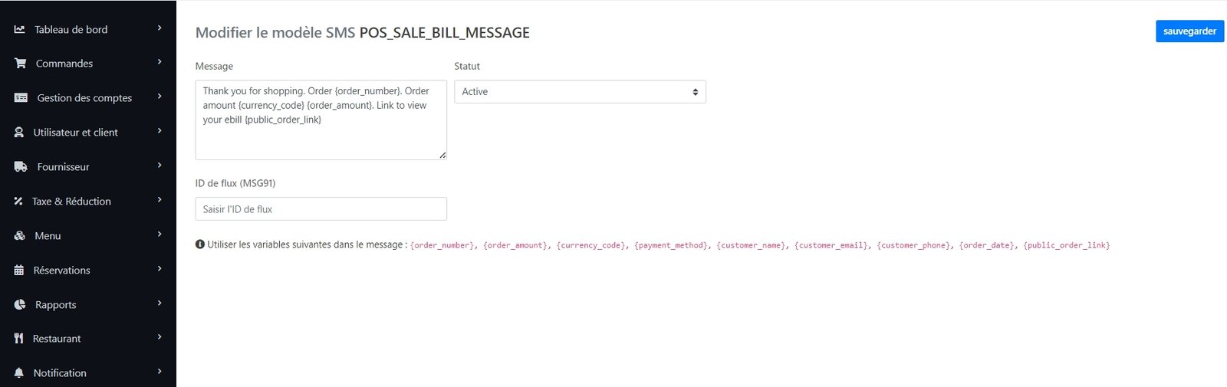Click the Notification bell icon
This screenshot has width=1227, height=387.
[19, 373]
